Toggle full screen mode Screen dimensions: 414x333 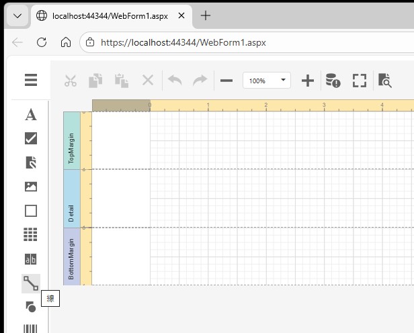click(360, 81)
